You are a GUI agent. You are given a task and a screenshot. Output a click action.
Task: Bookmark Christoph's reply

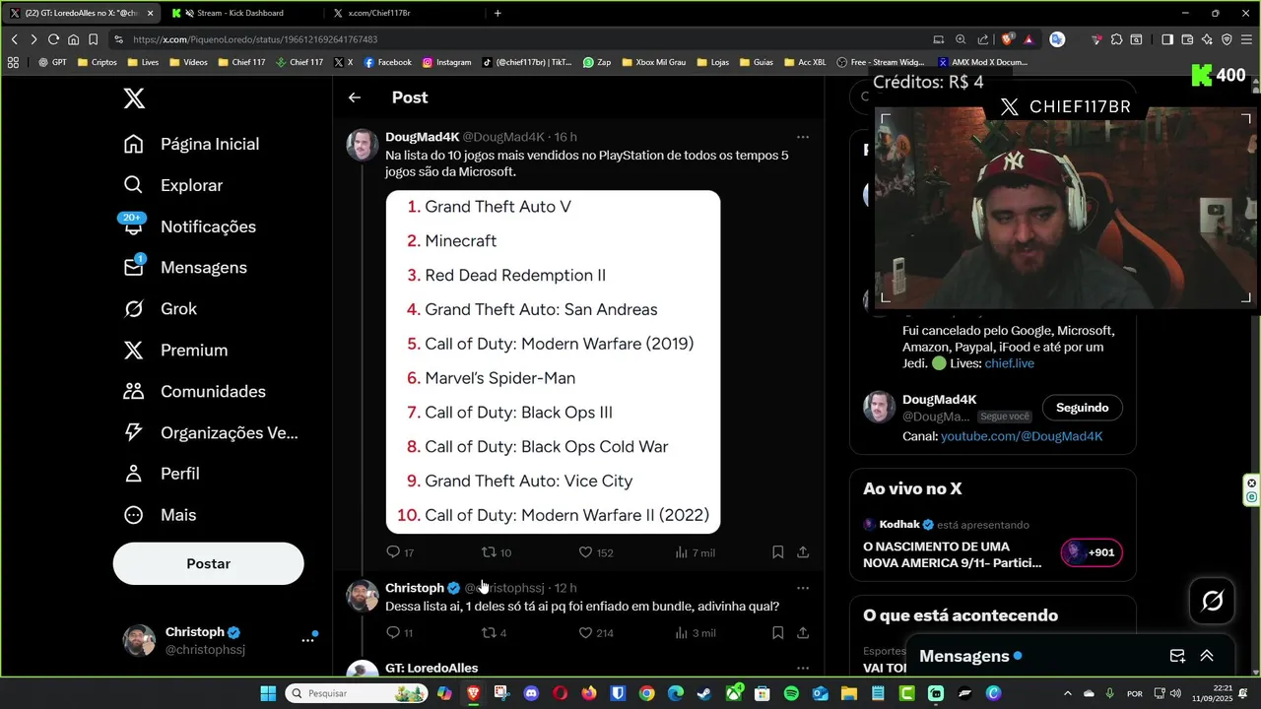click(777, 633)
